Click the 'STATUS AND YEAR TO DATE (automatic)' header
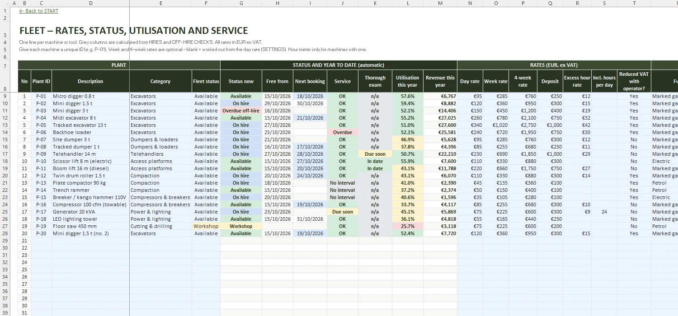The width and height of the screenshot is (678, 316). pyautogui.click(x=339, y=65)
